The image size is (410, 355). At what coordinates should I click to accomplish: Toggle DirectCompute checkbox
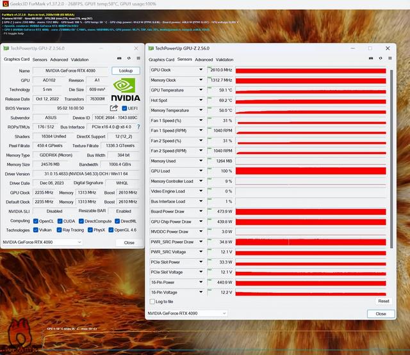pos(81,221)
